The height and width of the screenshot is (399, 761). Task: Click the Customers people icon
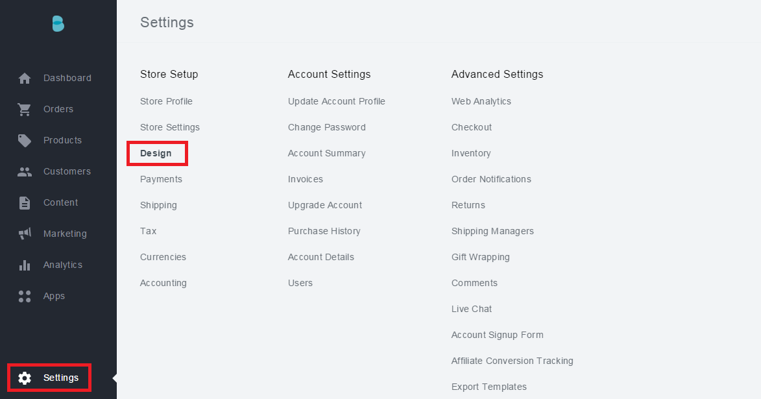[x=25, y=172]
